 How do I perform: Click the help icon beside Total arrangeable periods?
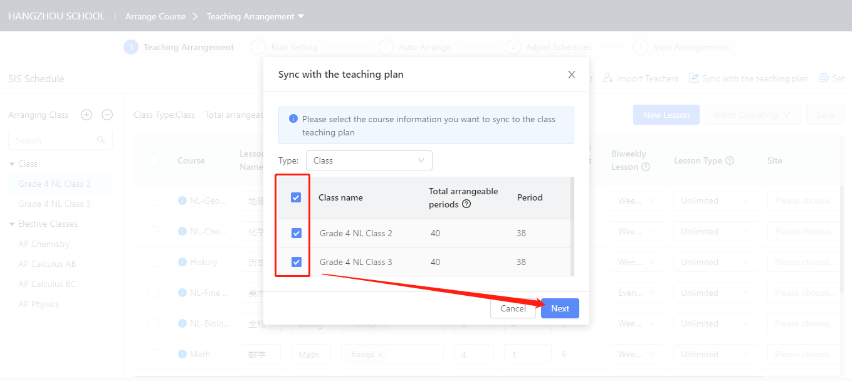(x=466, y=204)
